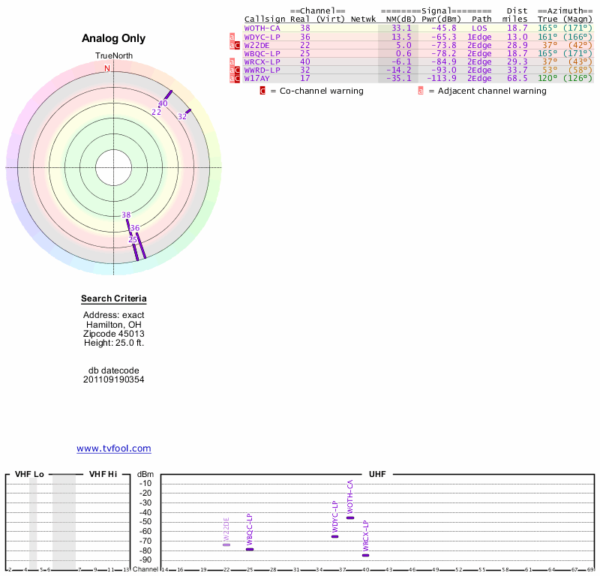This screenshot has height=576, width=600.
Task: Click the co-channel C icon beside W22DE
Action: (237, 45)
